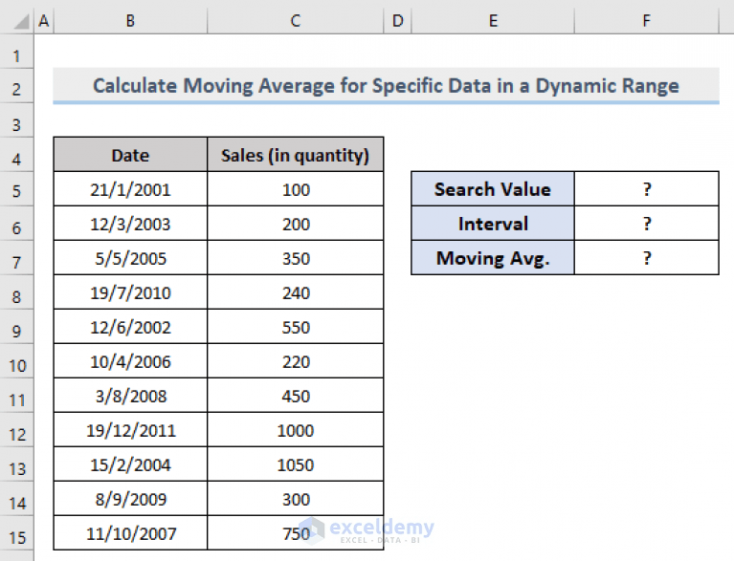
Task: Select sales value 450
Action: (x=296, y=395)
